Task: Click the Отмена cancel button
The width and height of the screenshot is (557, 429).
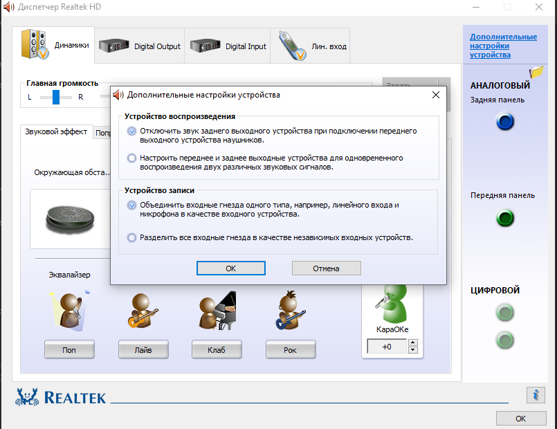Action: (326, 268)
